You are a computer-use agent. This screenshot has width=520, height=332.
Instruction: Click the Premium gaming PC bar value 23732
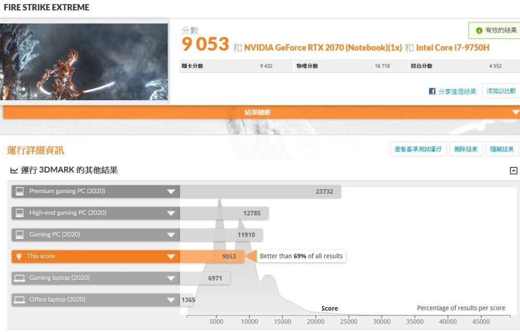click(324, 192)
